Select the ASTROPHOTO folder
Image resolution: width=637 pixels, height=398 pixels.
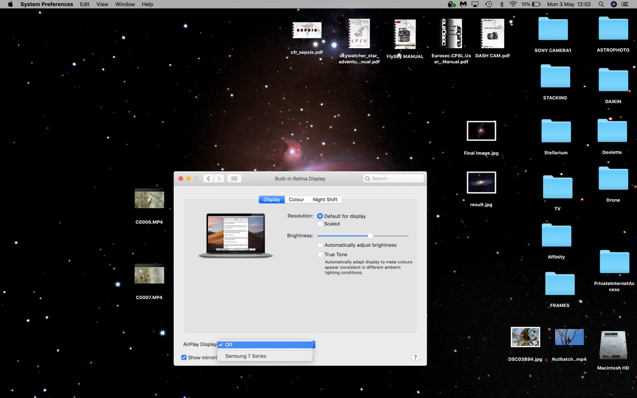pos(613,28)
